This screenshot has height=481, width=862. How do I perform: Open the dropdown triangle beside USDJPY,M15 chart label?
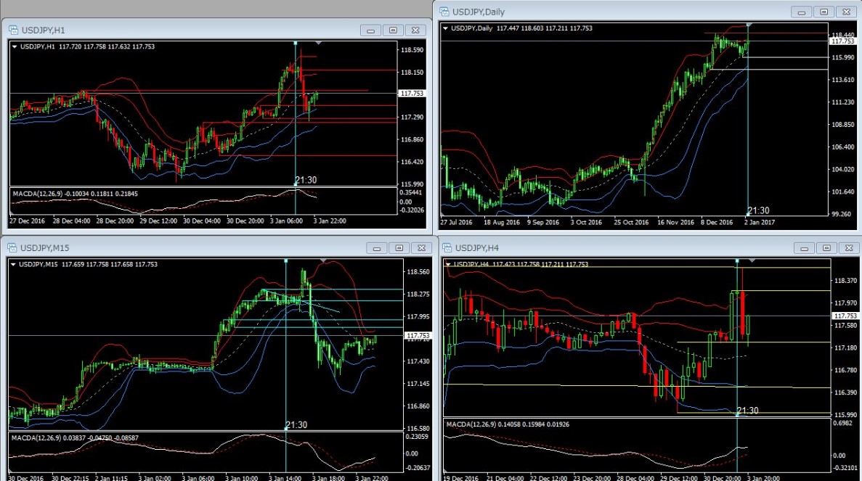(x=15, y=263)
